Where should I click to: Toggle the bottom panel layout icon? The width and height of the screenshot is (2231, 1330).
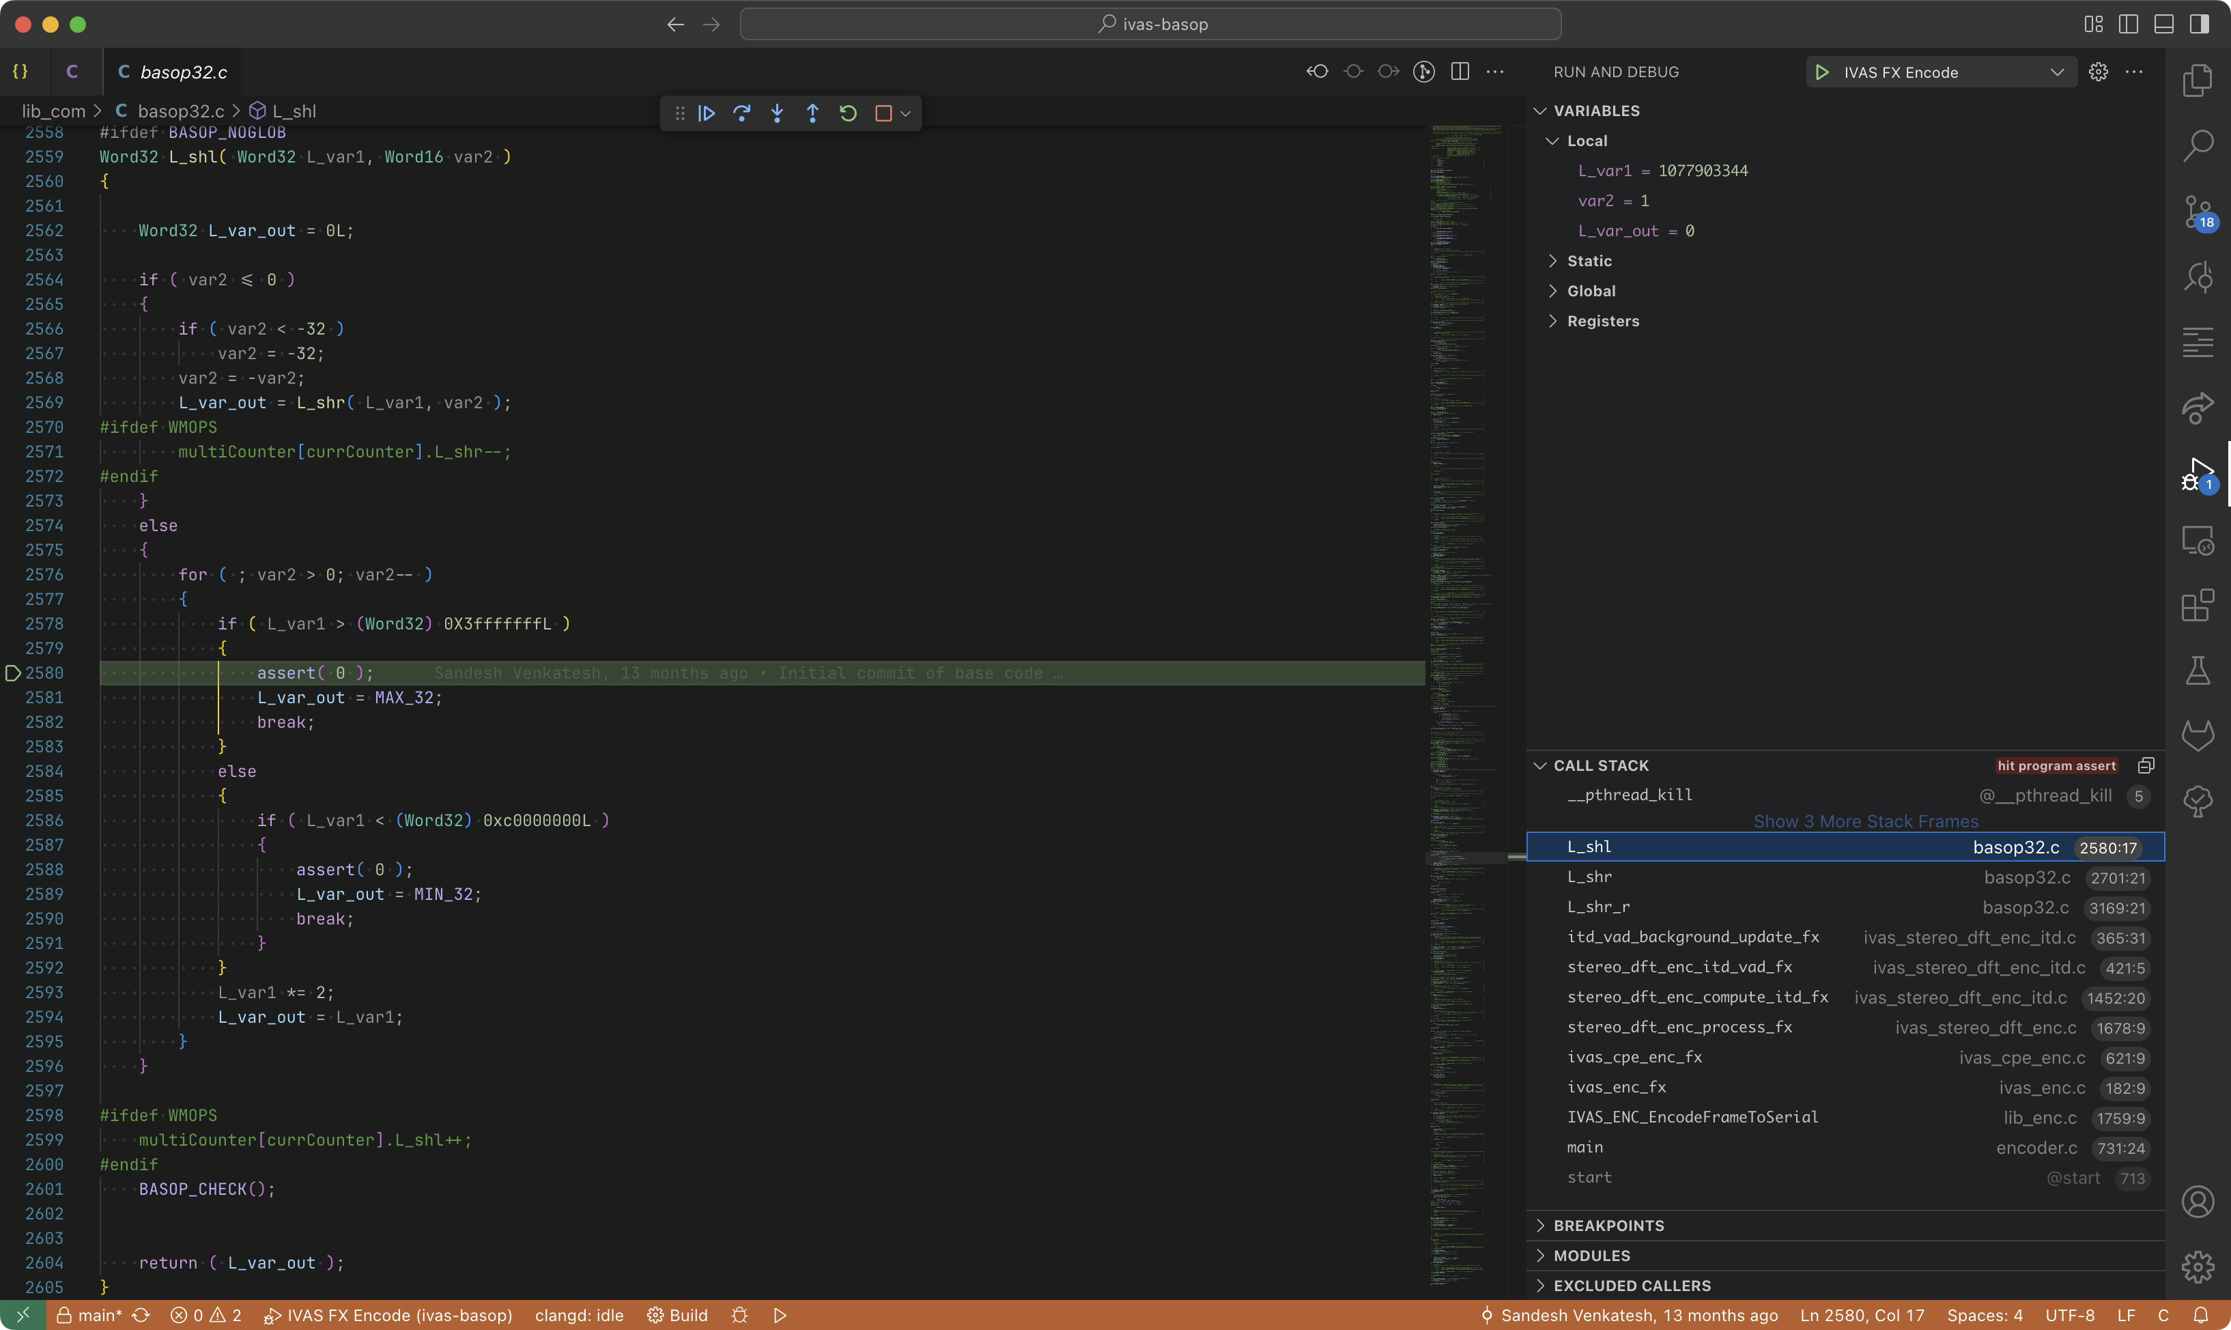[2164, 24]
